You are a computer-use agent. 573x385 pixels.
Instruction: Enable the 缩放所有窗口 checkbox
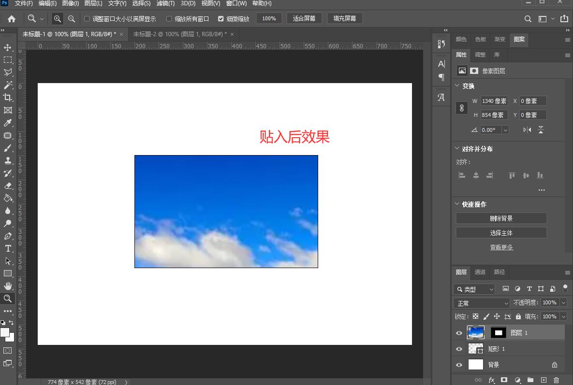[169, 18]
